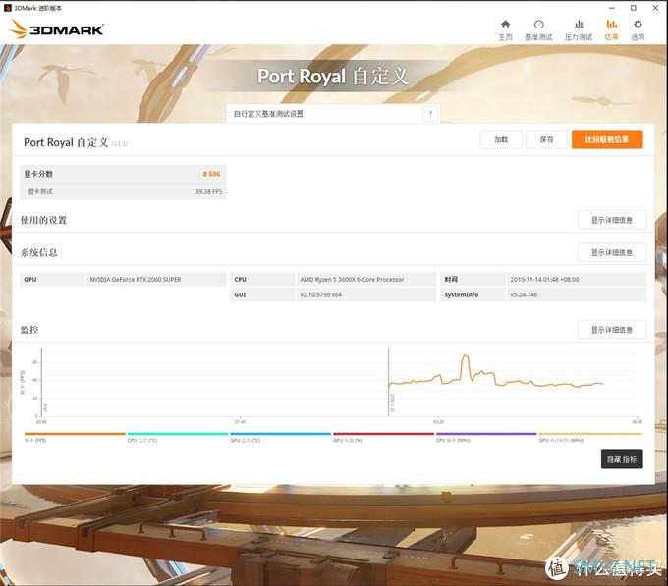668x586 pixels.
Task: Click the graphics score value 8 506
Action: (x=211, y=174)
